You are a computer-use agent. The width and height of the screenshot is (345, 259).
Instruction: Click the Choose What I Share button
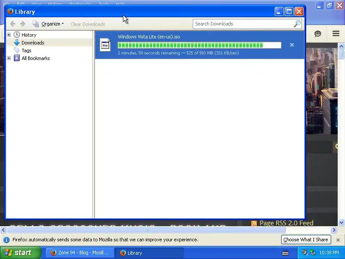tap(306, 240)
